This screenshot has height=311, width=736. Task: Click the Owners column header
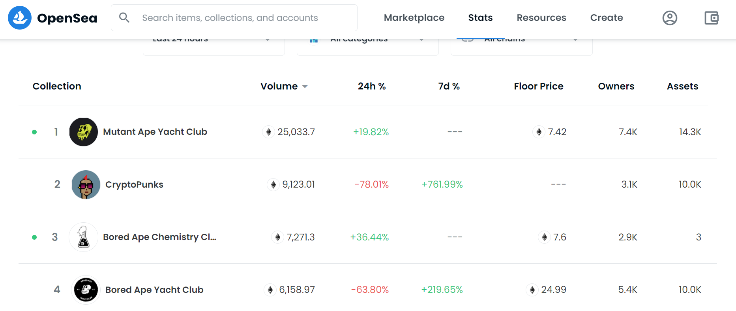(616, 86)
